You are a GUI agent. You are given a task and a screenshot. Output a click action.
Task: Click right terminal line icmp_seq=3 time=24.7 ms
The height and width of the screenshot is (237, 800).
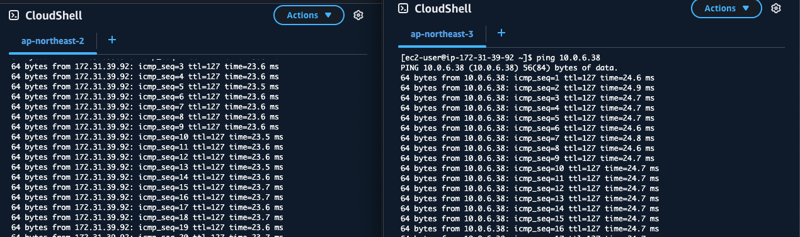pyautogui.click(x=527, y=98)
